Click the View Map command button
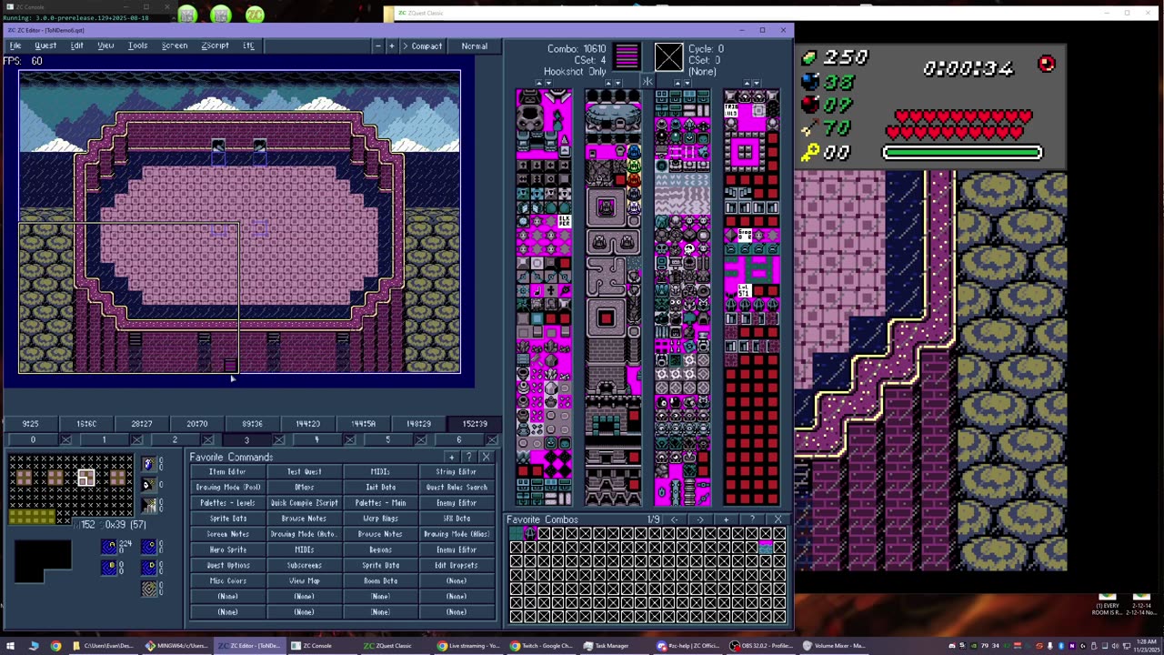This screenshot has width=1164, height=655. pyautogui.click(x=305, y=580)
